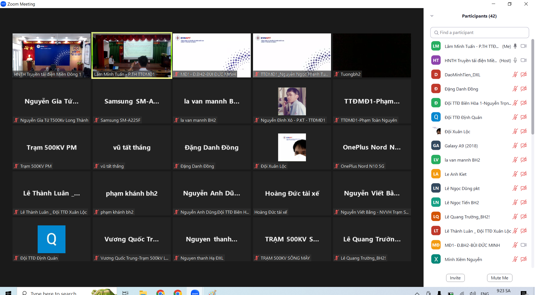Click Lâm Minh Tuấn's microphone icon in participants

(x=515, y=46)
